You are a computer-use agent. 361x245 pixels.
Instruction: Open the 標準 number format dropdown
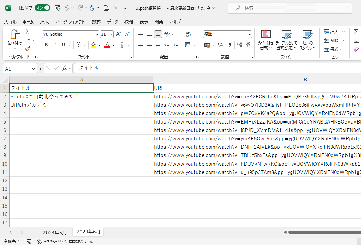click(x=250, y=34)
